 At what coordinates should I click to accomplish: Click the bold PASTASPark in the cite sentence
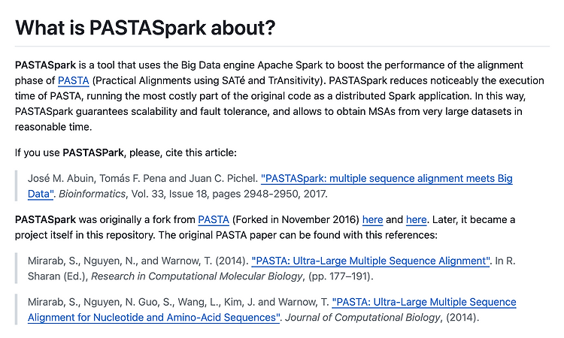point(93,152)
